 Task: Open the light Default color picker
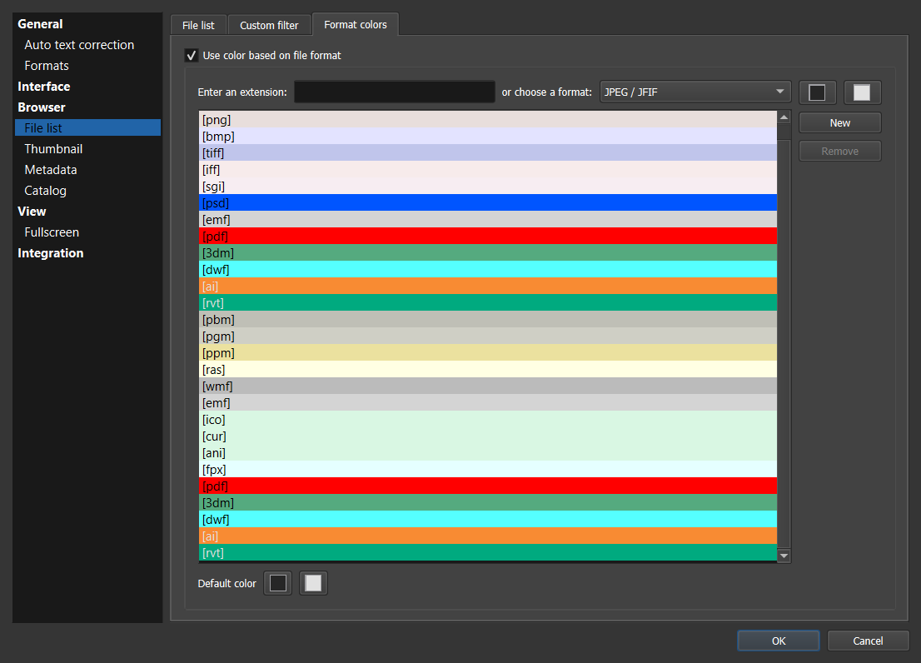click(x=313, y=583)
